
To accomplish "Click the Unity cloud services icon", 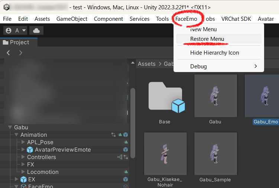I will click(x=38, y=30).
